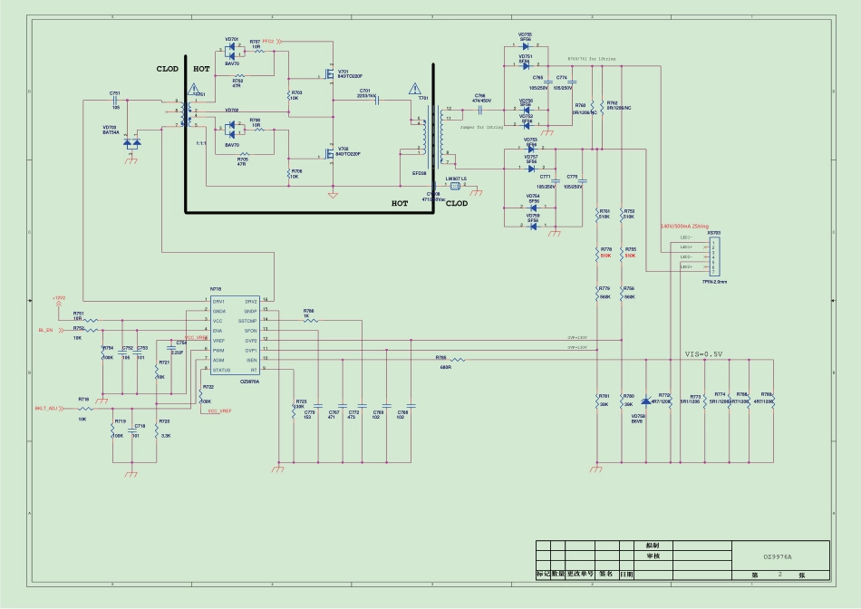
Task: Click the R766 1K resistor symbol
Action: (x=309, y=320)
